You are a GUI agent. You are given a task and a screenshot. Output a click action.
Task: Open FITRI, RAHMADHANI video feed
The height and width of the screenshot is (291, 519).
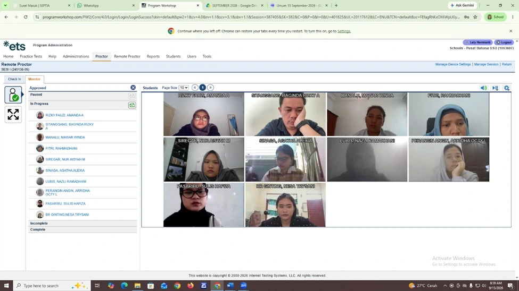coord(449,114)
